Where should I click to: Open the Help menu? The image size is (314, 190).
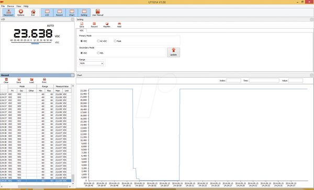26,6
